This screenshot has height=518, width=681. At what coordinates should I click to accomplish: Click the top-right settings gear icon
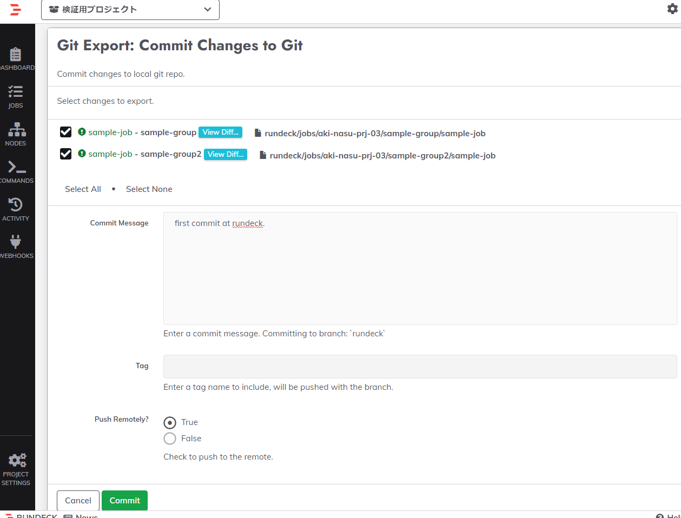pyautogui.click(x=672, y=9)
